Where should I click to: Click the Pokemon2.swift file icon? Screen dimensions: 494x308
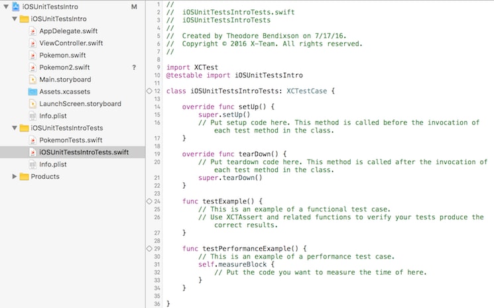32,68
